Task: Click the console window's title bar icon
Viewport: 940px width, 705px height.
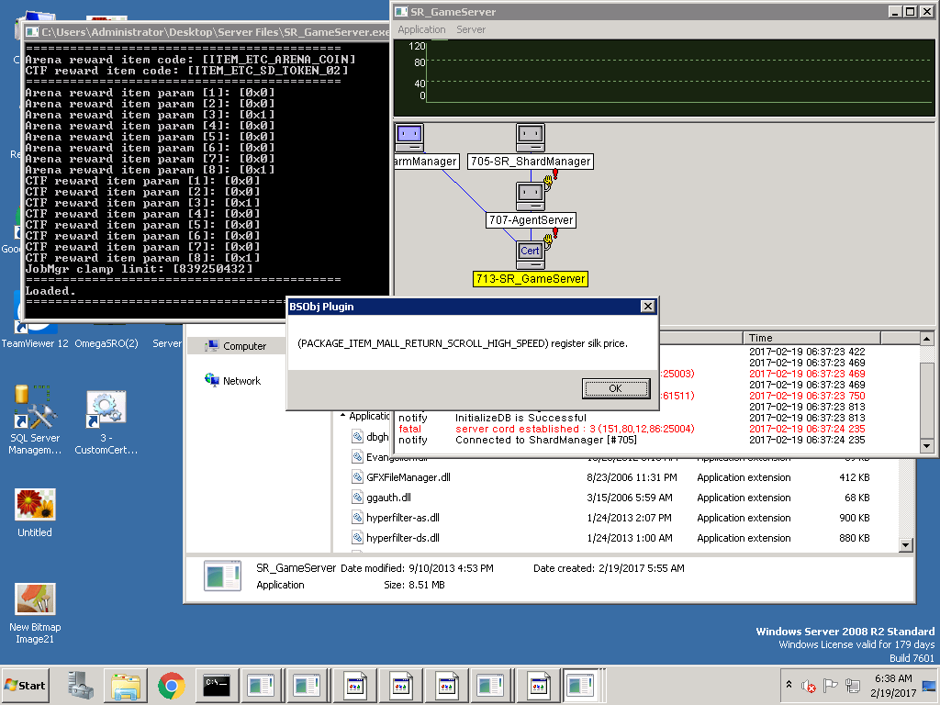Action: 32,32
